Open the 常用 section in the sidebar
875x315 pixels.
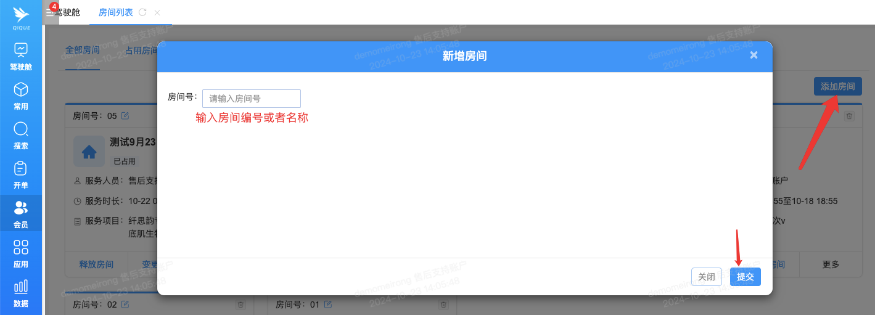(x=21, y=96)
